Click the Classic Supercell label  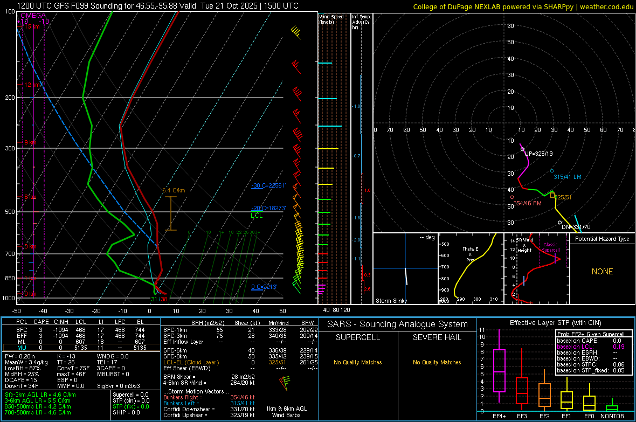550,247
